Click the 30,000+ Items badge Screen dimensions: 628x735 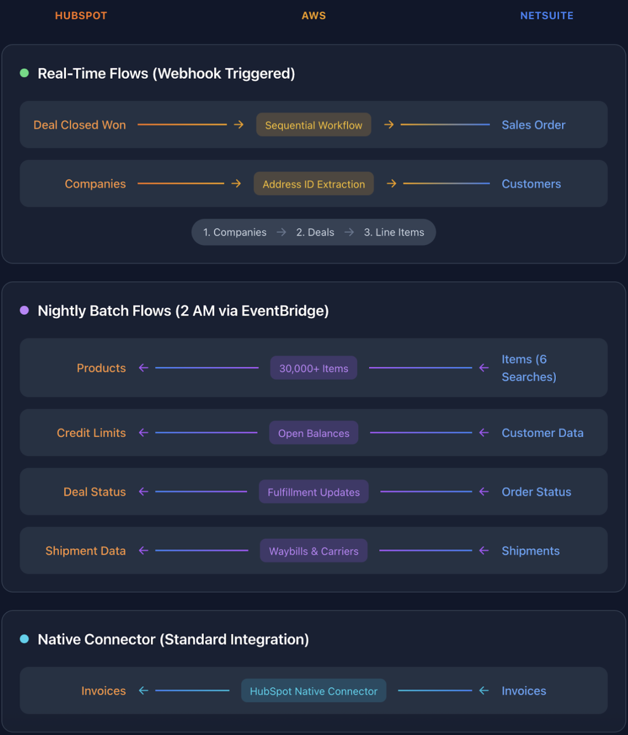point(313,368)
